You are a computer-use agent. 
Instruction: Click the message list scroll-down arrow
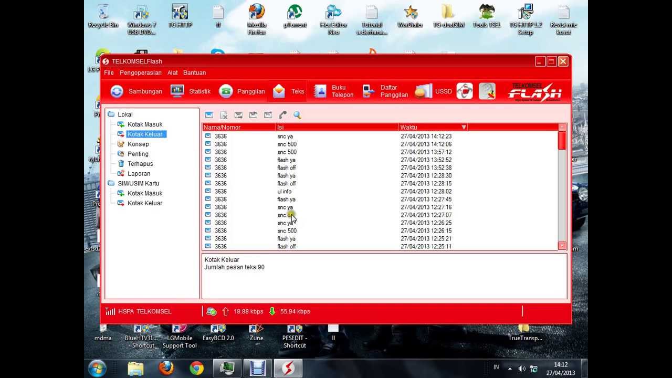click(562, 246)
